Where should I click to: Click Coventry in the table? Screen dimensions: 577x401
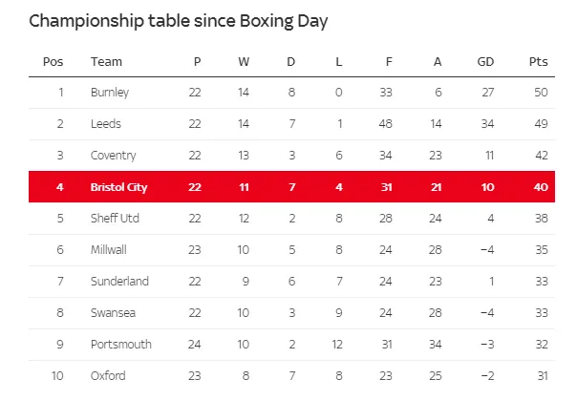point(113,156)
